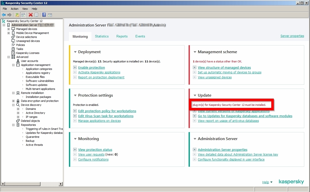Click the Forward arrow in the toolbar
310x192 pixels.
click(x=9, y=15)
